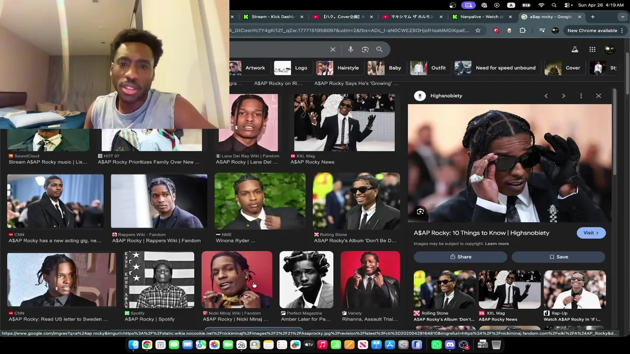The image size is (630, 354).
Task: Open Wi-Fi status in menu bar
Action: pos(541,5)
